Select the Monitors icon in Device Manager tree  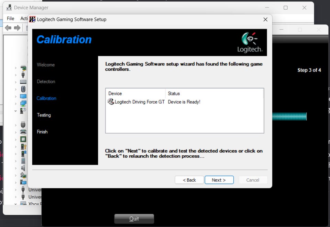pos(23,96)
